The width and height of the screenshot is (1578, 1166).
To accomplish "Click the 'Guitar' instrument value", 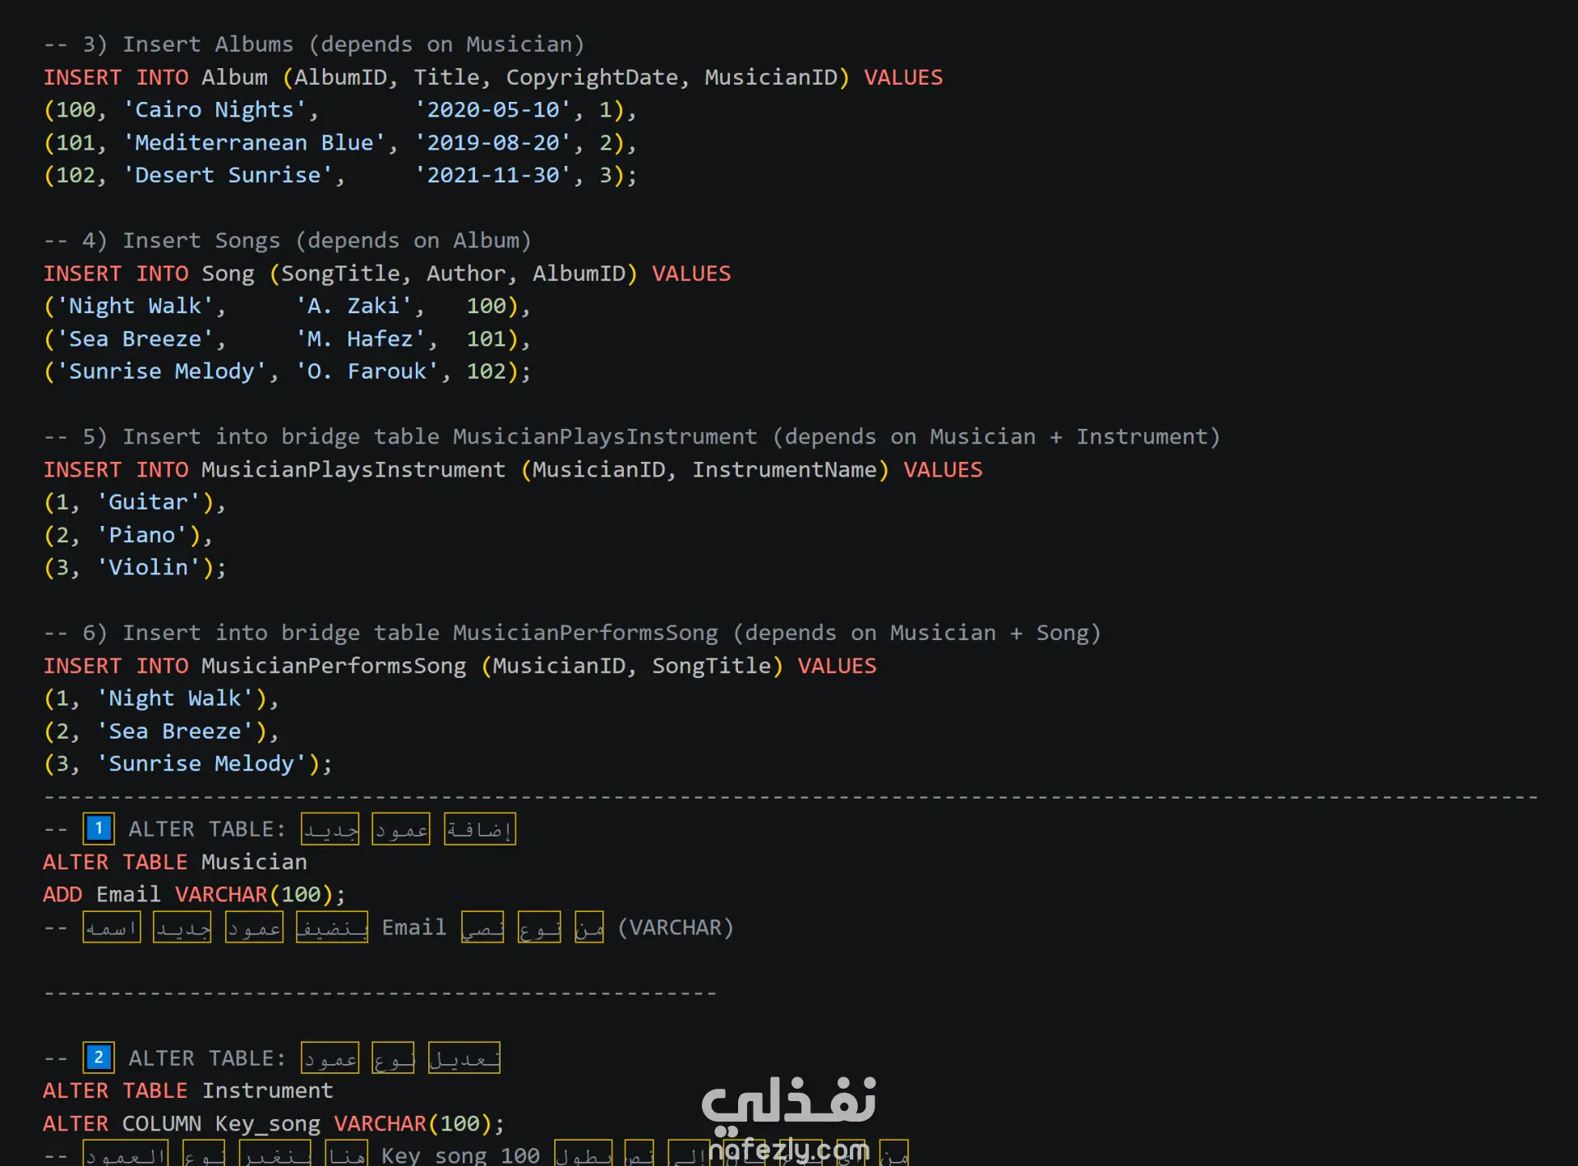I will pyautogui.click(x=149, y=502).
